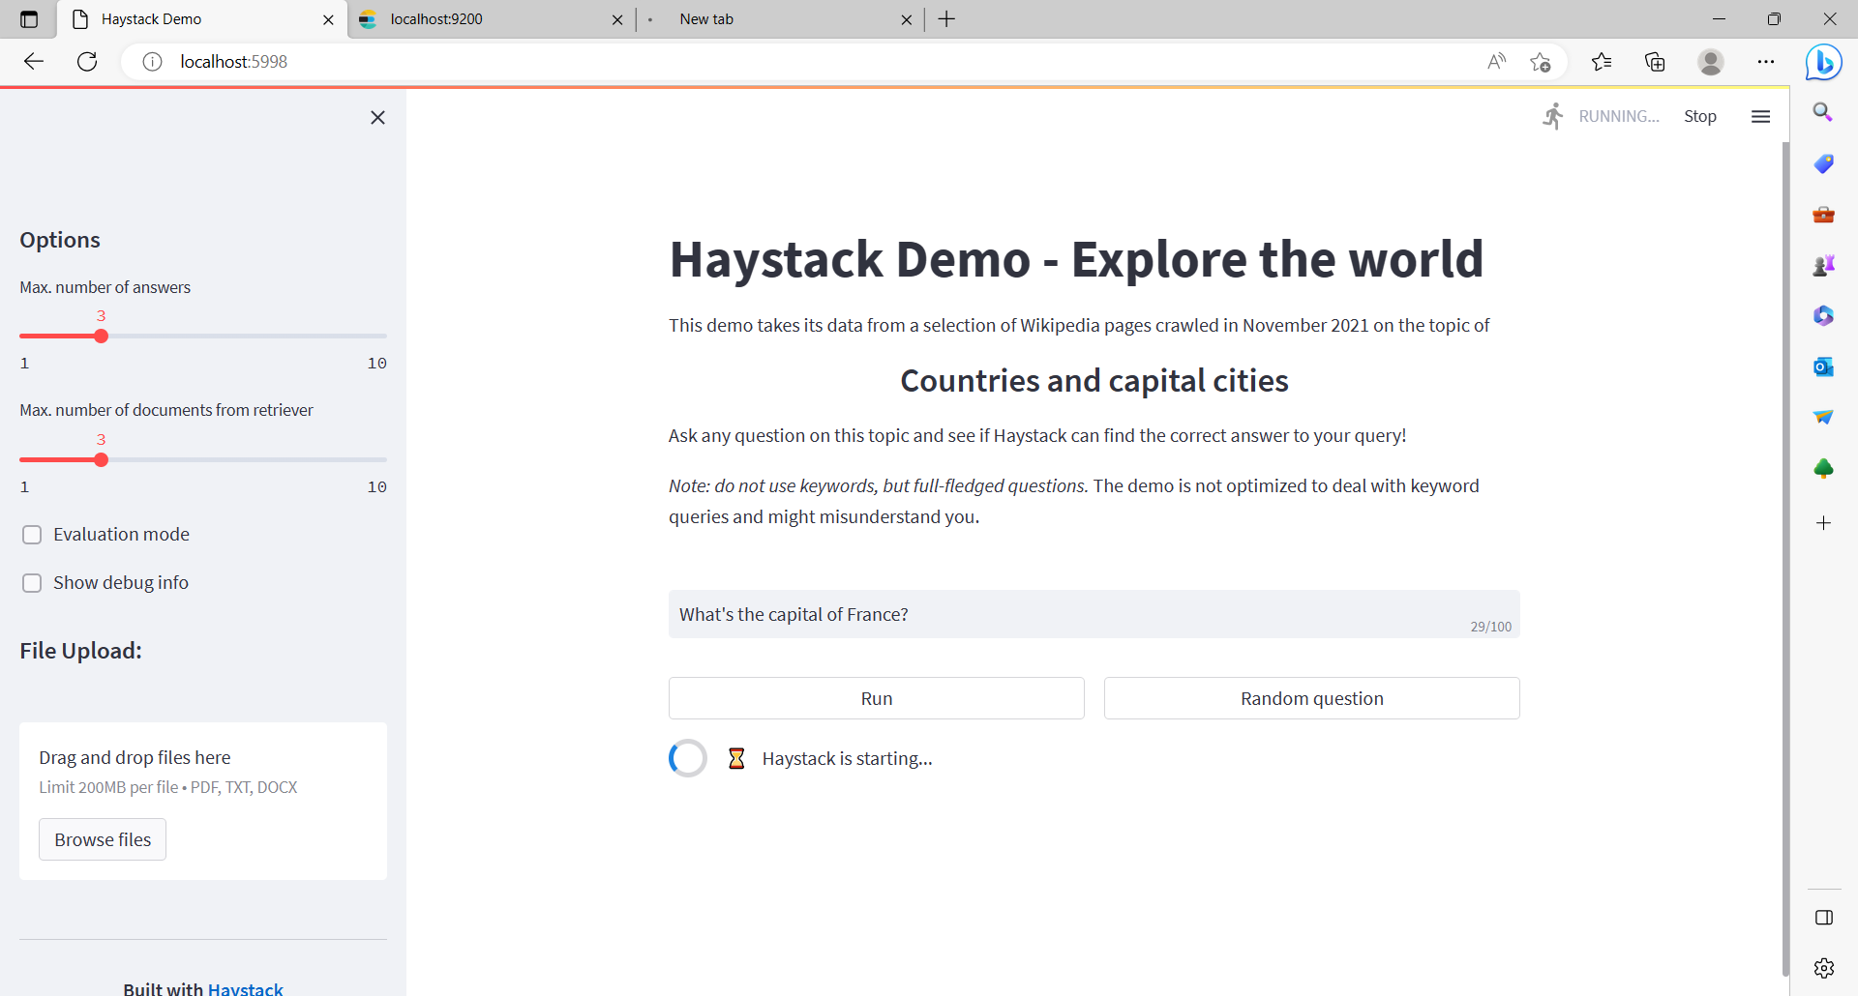The height and width of the screenshot is (996, 1858).
Task: Open the tab actions menu icon
Action: coord(29,19)
